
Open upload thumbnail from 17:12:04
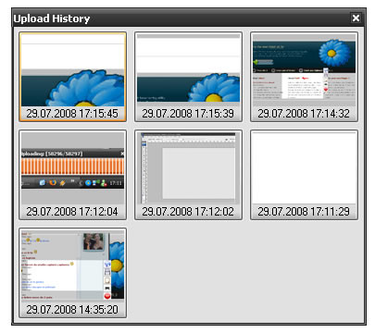(72, 175)
